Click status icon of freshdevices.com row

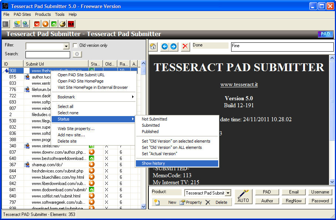[x=92, y=171]
